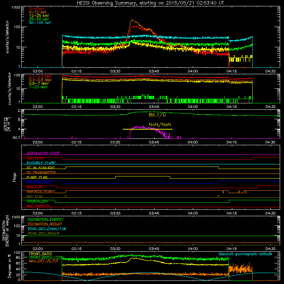The height and width of the screenshot is (284, 284).
Task: Select the 25-50 keV legend label
Action: click(39, 19)
